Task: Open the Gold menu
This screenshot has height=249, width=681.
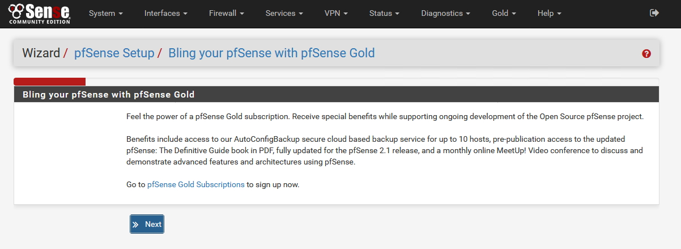Action: pyautogui.click(x=504, y=13)
